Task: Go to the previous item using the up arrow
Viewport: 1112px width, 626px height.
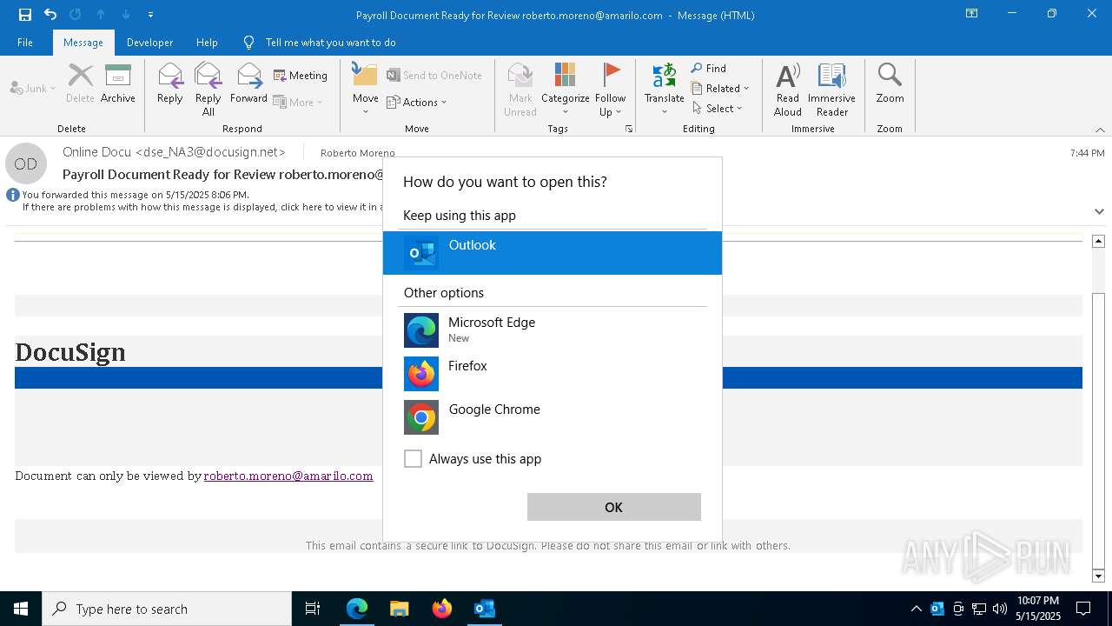Action: [100, 15]
